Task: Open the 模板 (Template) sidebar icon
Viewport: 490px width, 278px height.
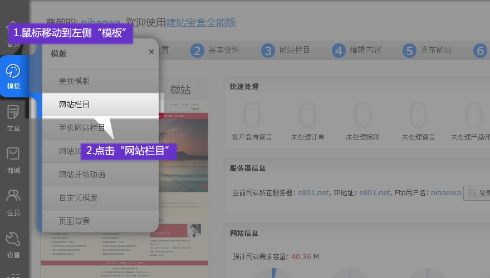Action: click(x=13, y=77)
